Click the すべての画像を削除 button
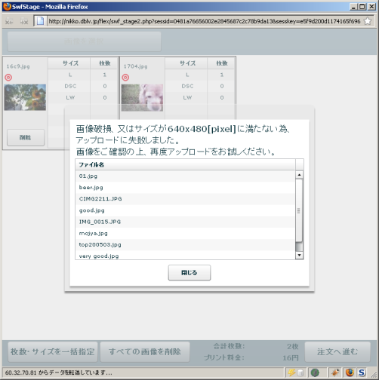 tap(145, 351)
